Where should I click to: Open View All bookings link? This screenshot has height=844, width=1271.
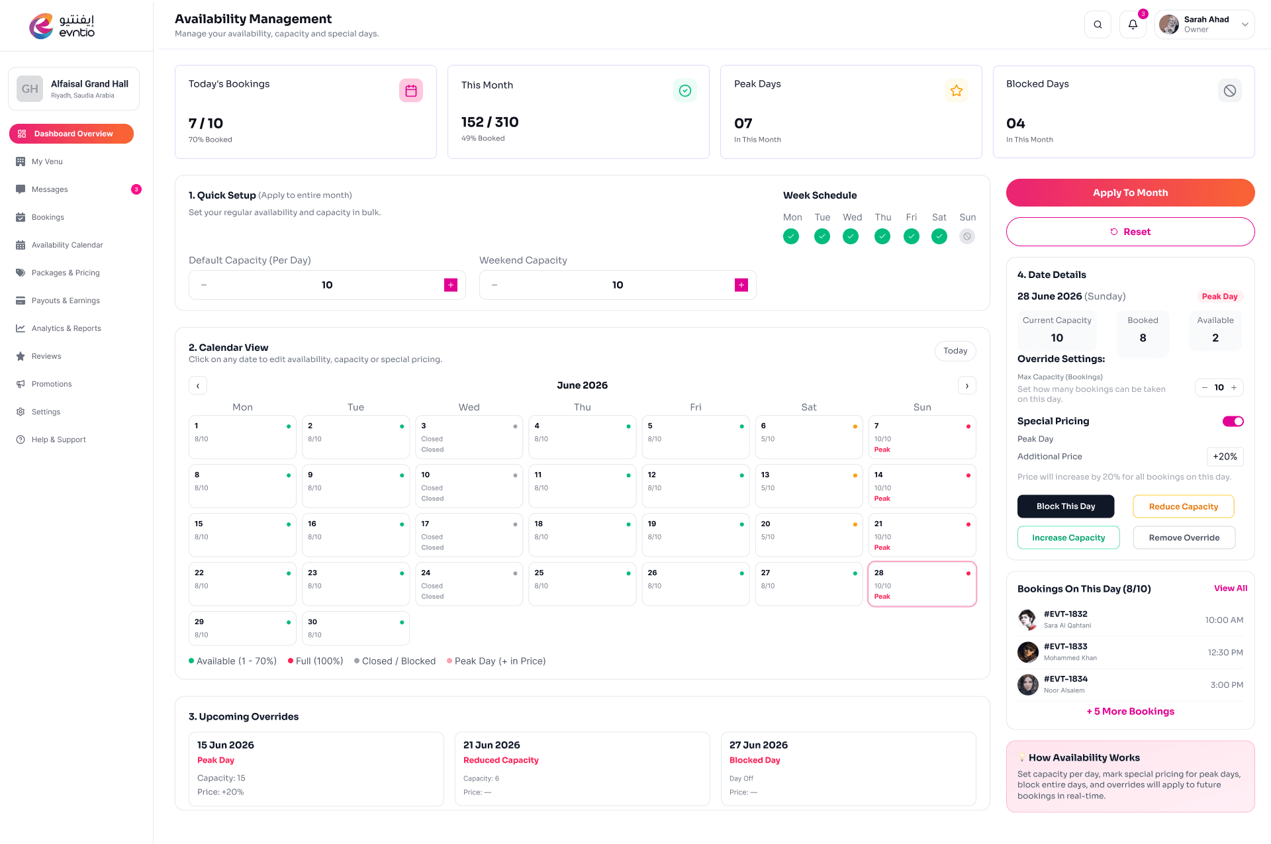coord(1230,588)
